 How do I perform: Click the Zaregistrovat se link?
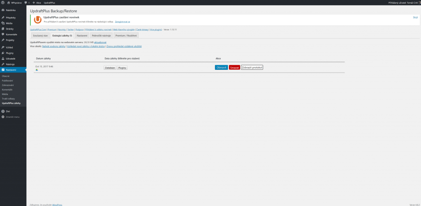coord(123,21)
